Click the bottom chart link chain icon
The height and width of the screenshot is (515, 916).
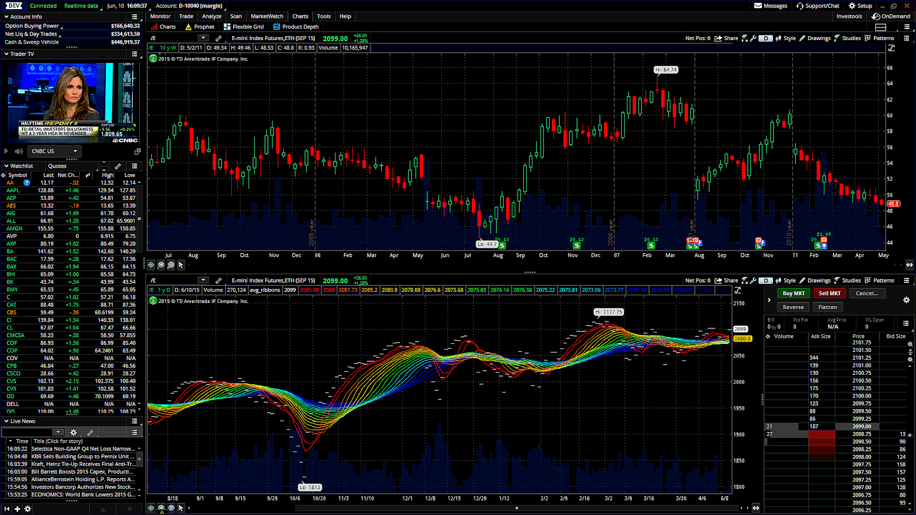point(218,280)
